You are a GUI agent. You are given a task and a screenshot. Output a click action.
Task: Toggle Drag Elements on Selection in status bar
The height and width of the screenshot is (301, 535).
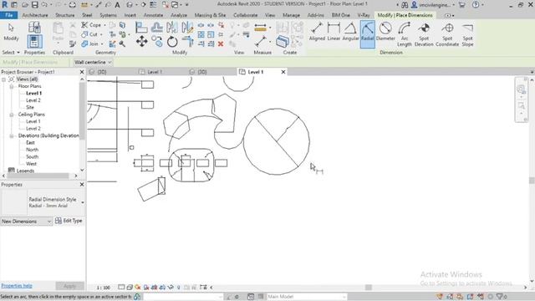tap(481, 297)
